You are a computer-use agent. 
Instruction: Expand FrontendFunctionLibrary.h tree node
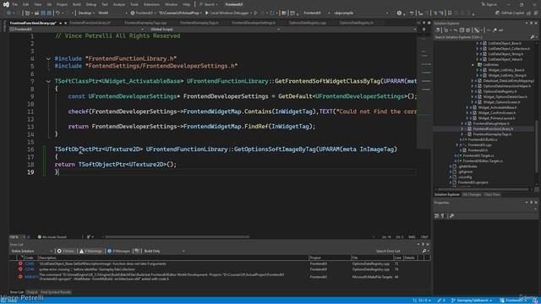tap(462, 129)
